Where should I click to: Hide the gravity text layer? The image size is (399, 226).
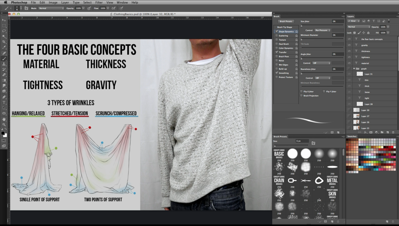coord(349,45)
